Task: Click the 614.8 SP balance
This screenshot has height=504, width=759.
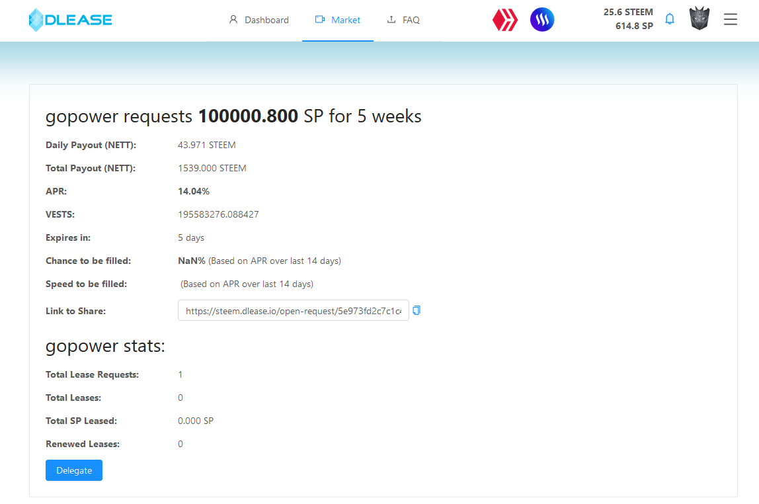Action: pos(633,26)
